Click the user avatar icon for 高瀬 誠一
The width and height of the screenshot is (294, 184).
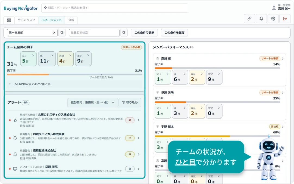[x=274, y=8]
